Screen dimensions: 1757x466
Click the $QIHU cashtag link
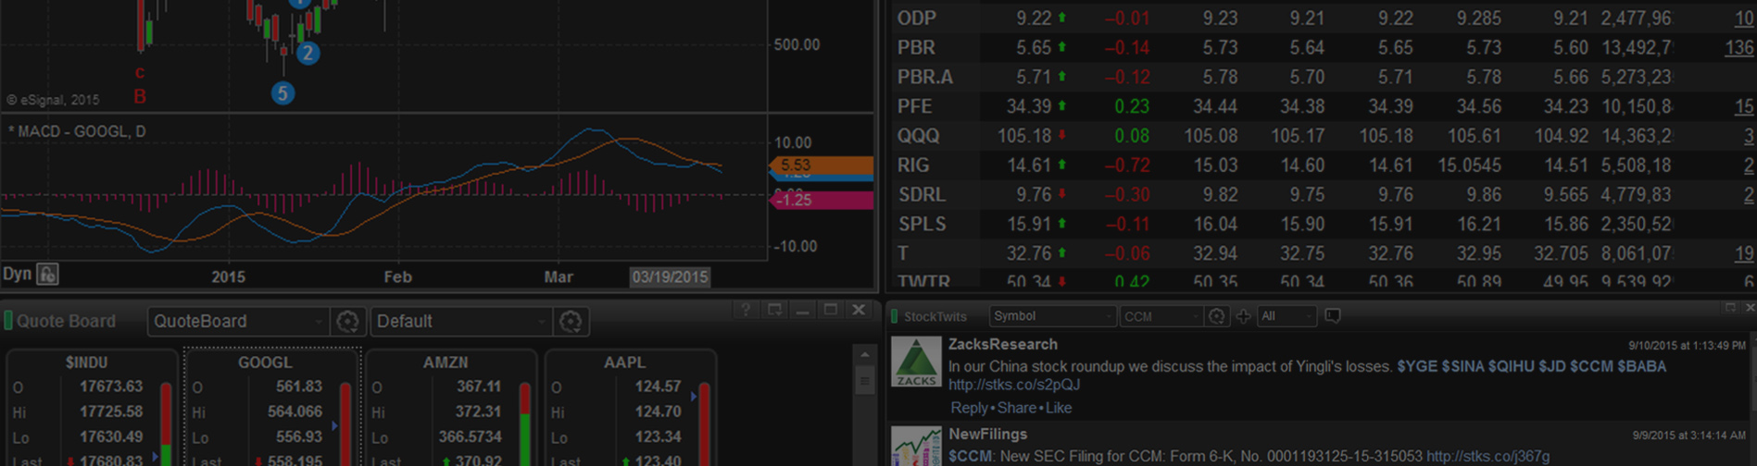pyautogui.click(x=1511, y=366)
